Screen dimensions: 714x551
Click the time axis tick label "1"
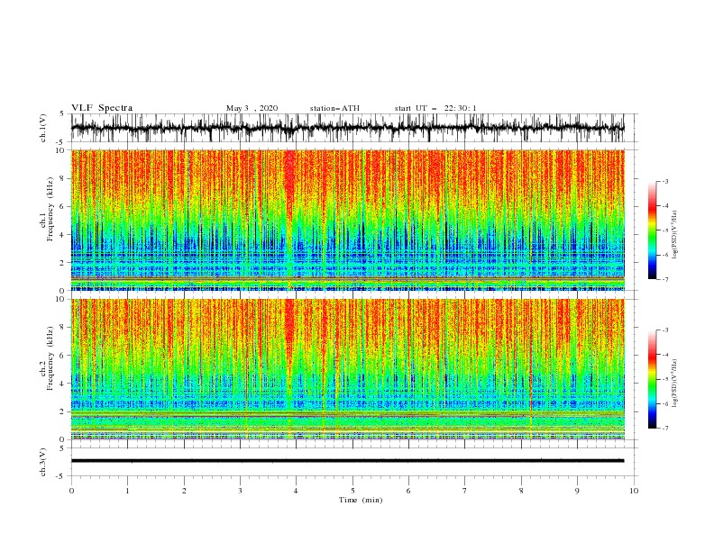(x=127, y=491)
